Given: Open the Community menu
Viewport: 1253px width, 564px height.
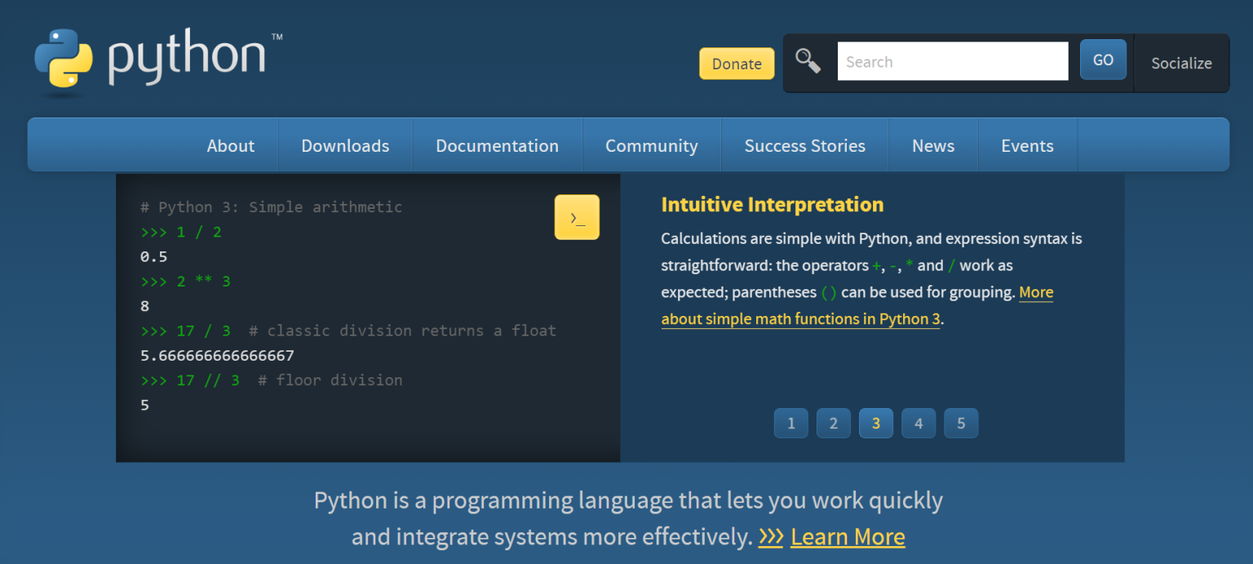Looking at the screenshot, I should (x=651, y=144).
